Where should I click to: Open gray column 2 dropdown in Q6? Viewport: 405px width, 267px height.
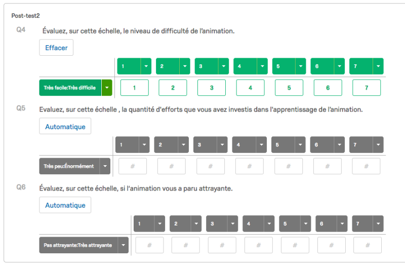(x=196, y=223)
